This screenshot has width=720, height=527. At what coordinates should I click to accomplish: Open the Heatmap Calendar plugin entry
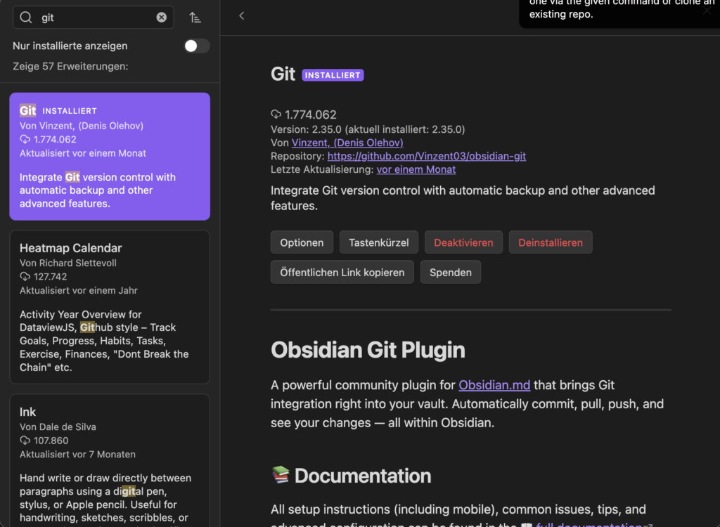[x=109, y=307]
